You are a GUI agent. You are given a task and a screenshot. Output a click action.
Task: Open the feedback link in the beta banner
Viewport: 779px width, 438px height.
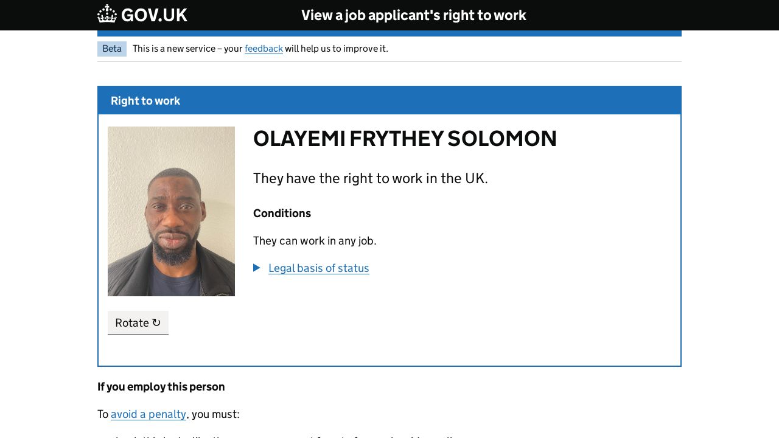click(x=264, y=49)
